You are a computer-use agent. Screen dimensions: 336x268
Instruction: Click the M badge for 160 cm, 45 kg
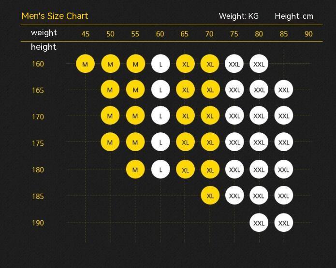pyautogui.click(x=85, y=64)
